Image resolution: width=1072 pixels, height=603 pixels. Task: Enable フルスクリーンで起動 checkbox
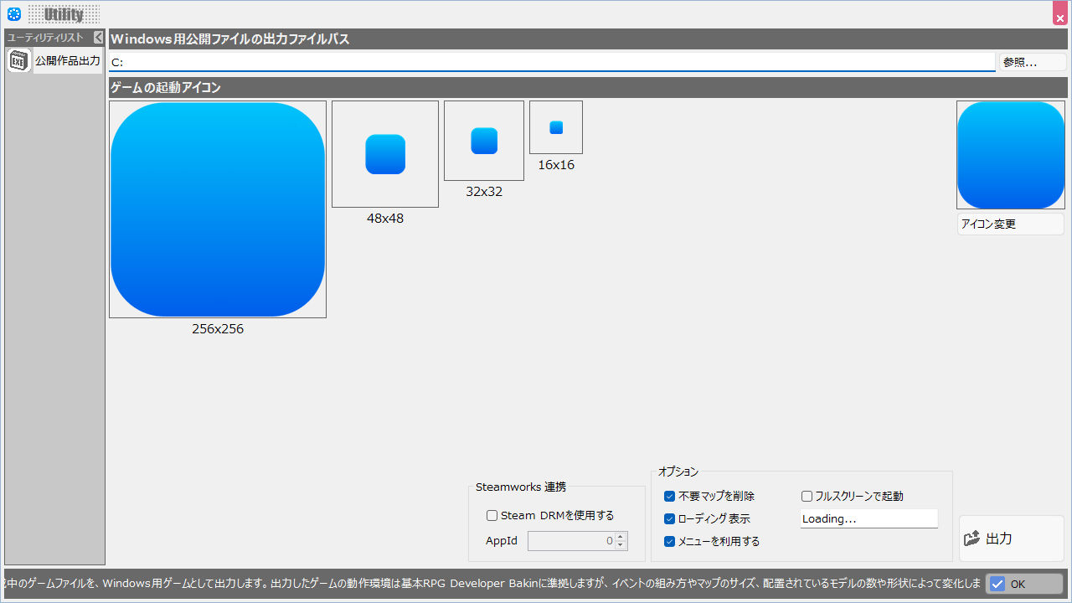807,497
